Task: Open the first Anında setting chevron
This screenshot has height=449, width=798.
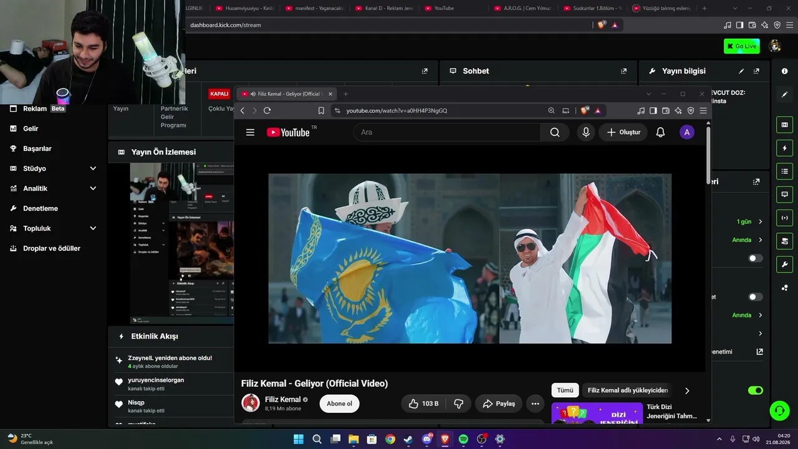Action: click(761, 240)
